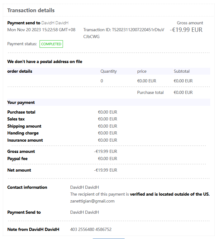The height and width of the screenshot is (239, 219).
Task: Click the Quantity column header
Action: (x=108, y=71)
